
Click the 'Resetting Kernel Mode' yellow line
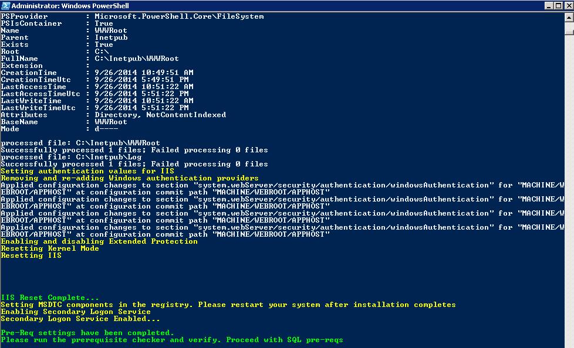(x=50, y=248)
